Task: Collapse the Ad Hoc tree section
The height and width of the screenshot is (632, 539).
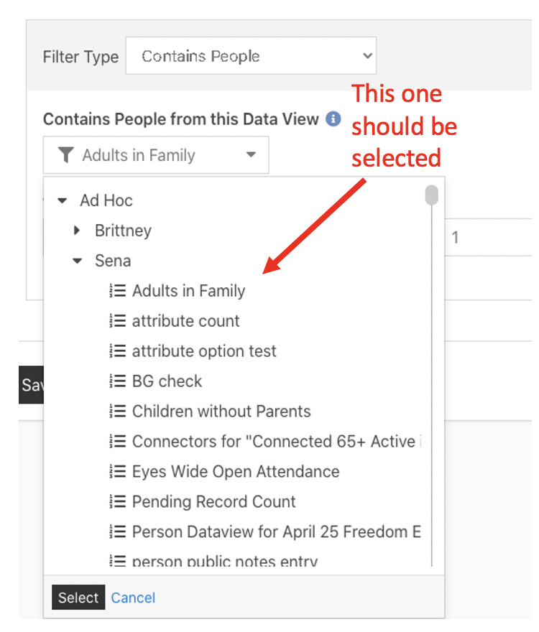Action: (62, 200)
